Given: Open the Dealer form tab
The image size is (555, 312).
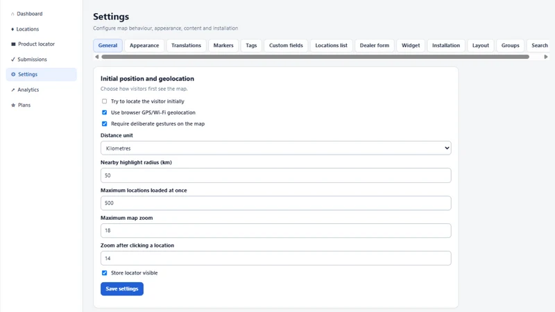Looking at the screenshot, I should pos(375,45).
